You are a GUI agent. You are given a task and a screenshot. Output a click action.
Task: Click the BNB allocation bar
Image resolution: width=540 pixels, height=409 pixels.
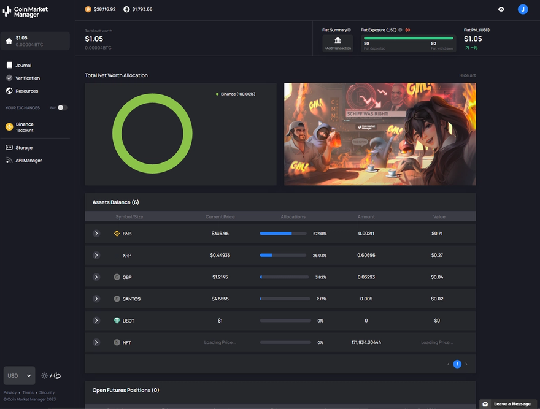pos(283,234)
